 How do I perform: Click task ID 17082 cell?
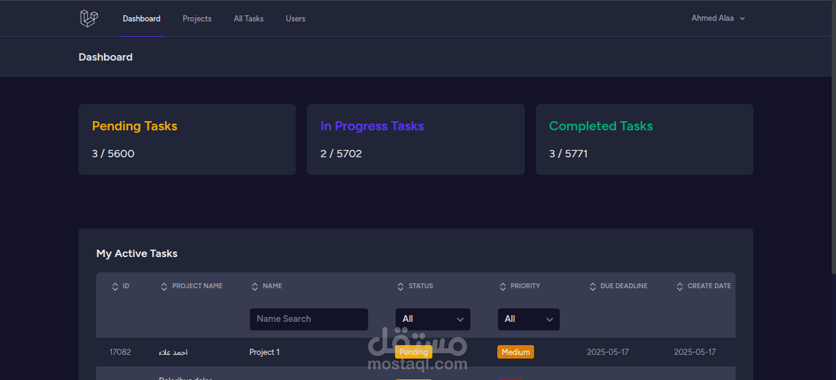[x=120, y=352]
